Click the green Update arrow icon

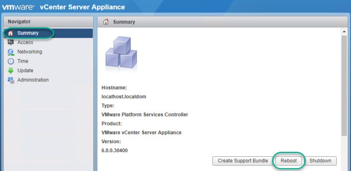(11, 71)
